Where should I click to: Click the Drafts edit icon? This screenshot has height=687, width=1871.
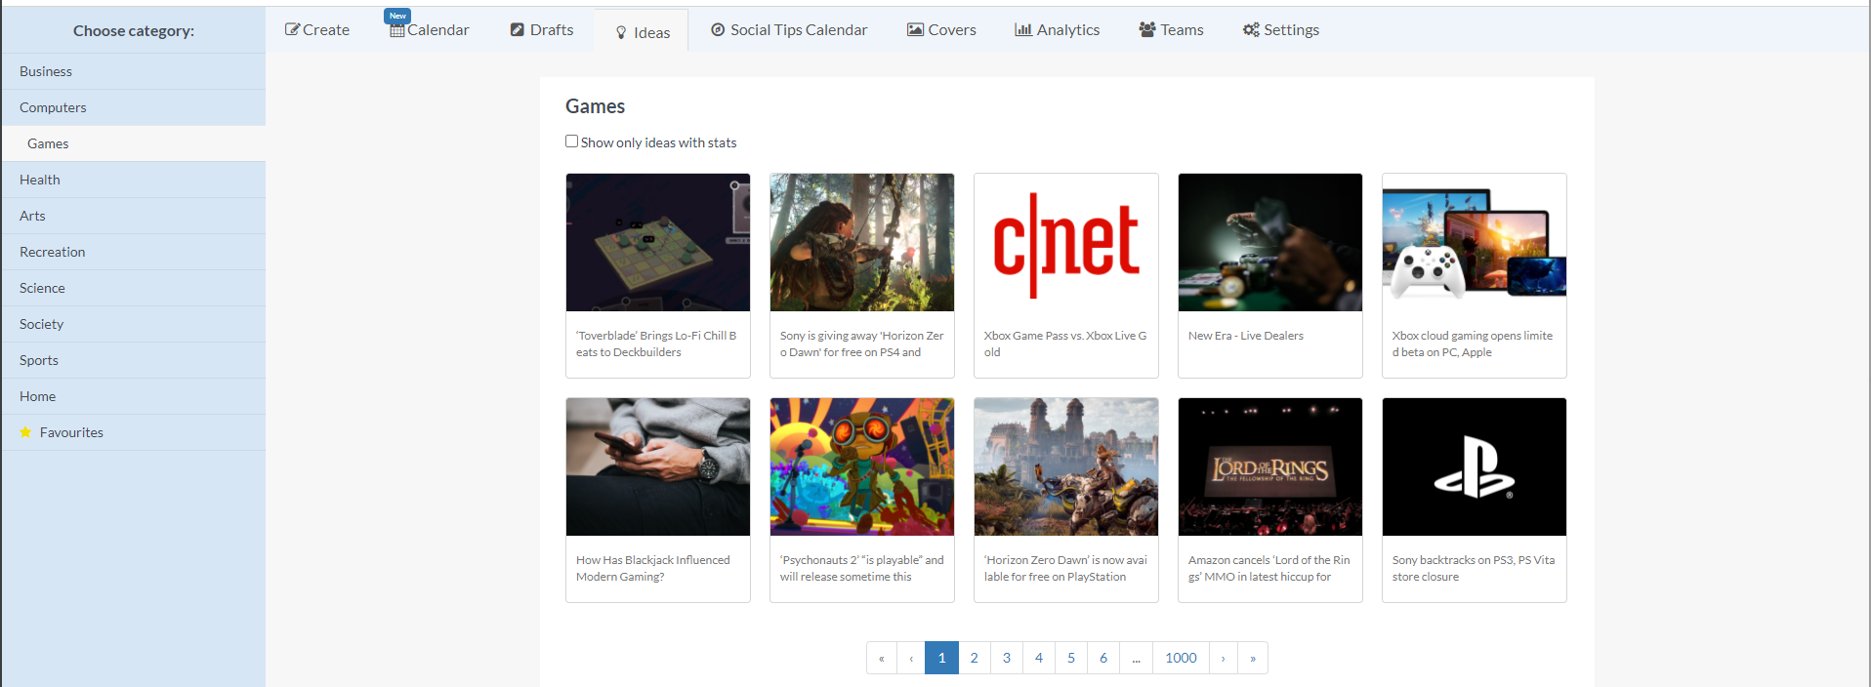click(x=518, y=30)
